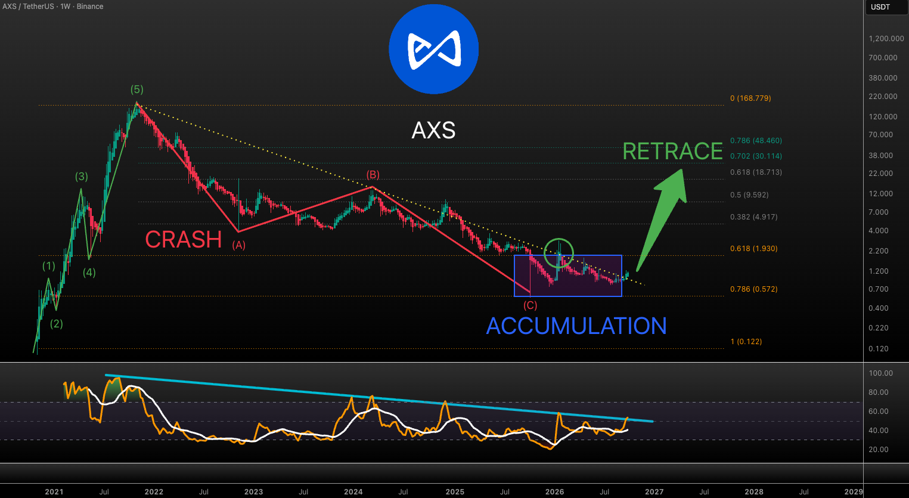Select the fib label 0.5 (9.592)
Viewport: 909px width, 498px height.
pyautogui.click(x=749, y=195)
